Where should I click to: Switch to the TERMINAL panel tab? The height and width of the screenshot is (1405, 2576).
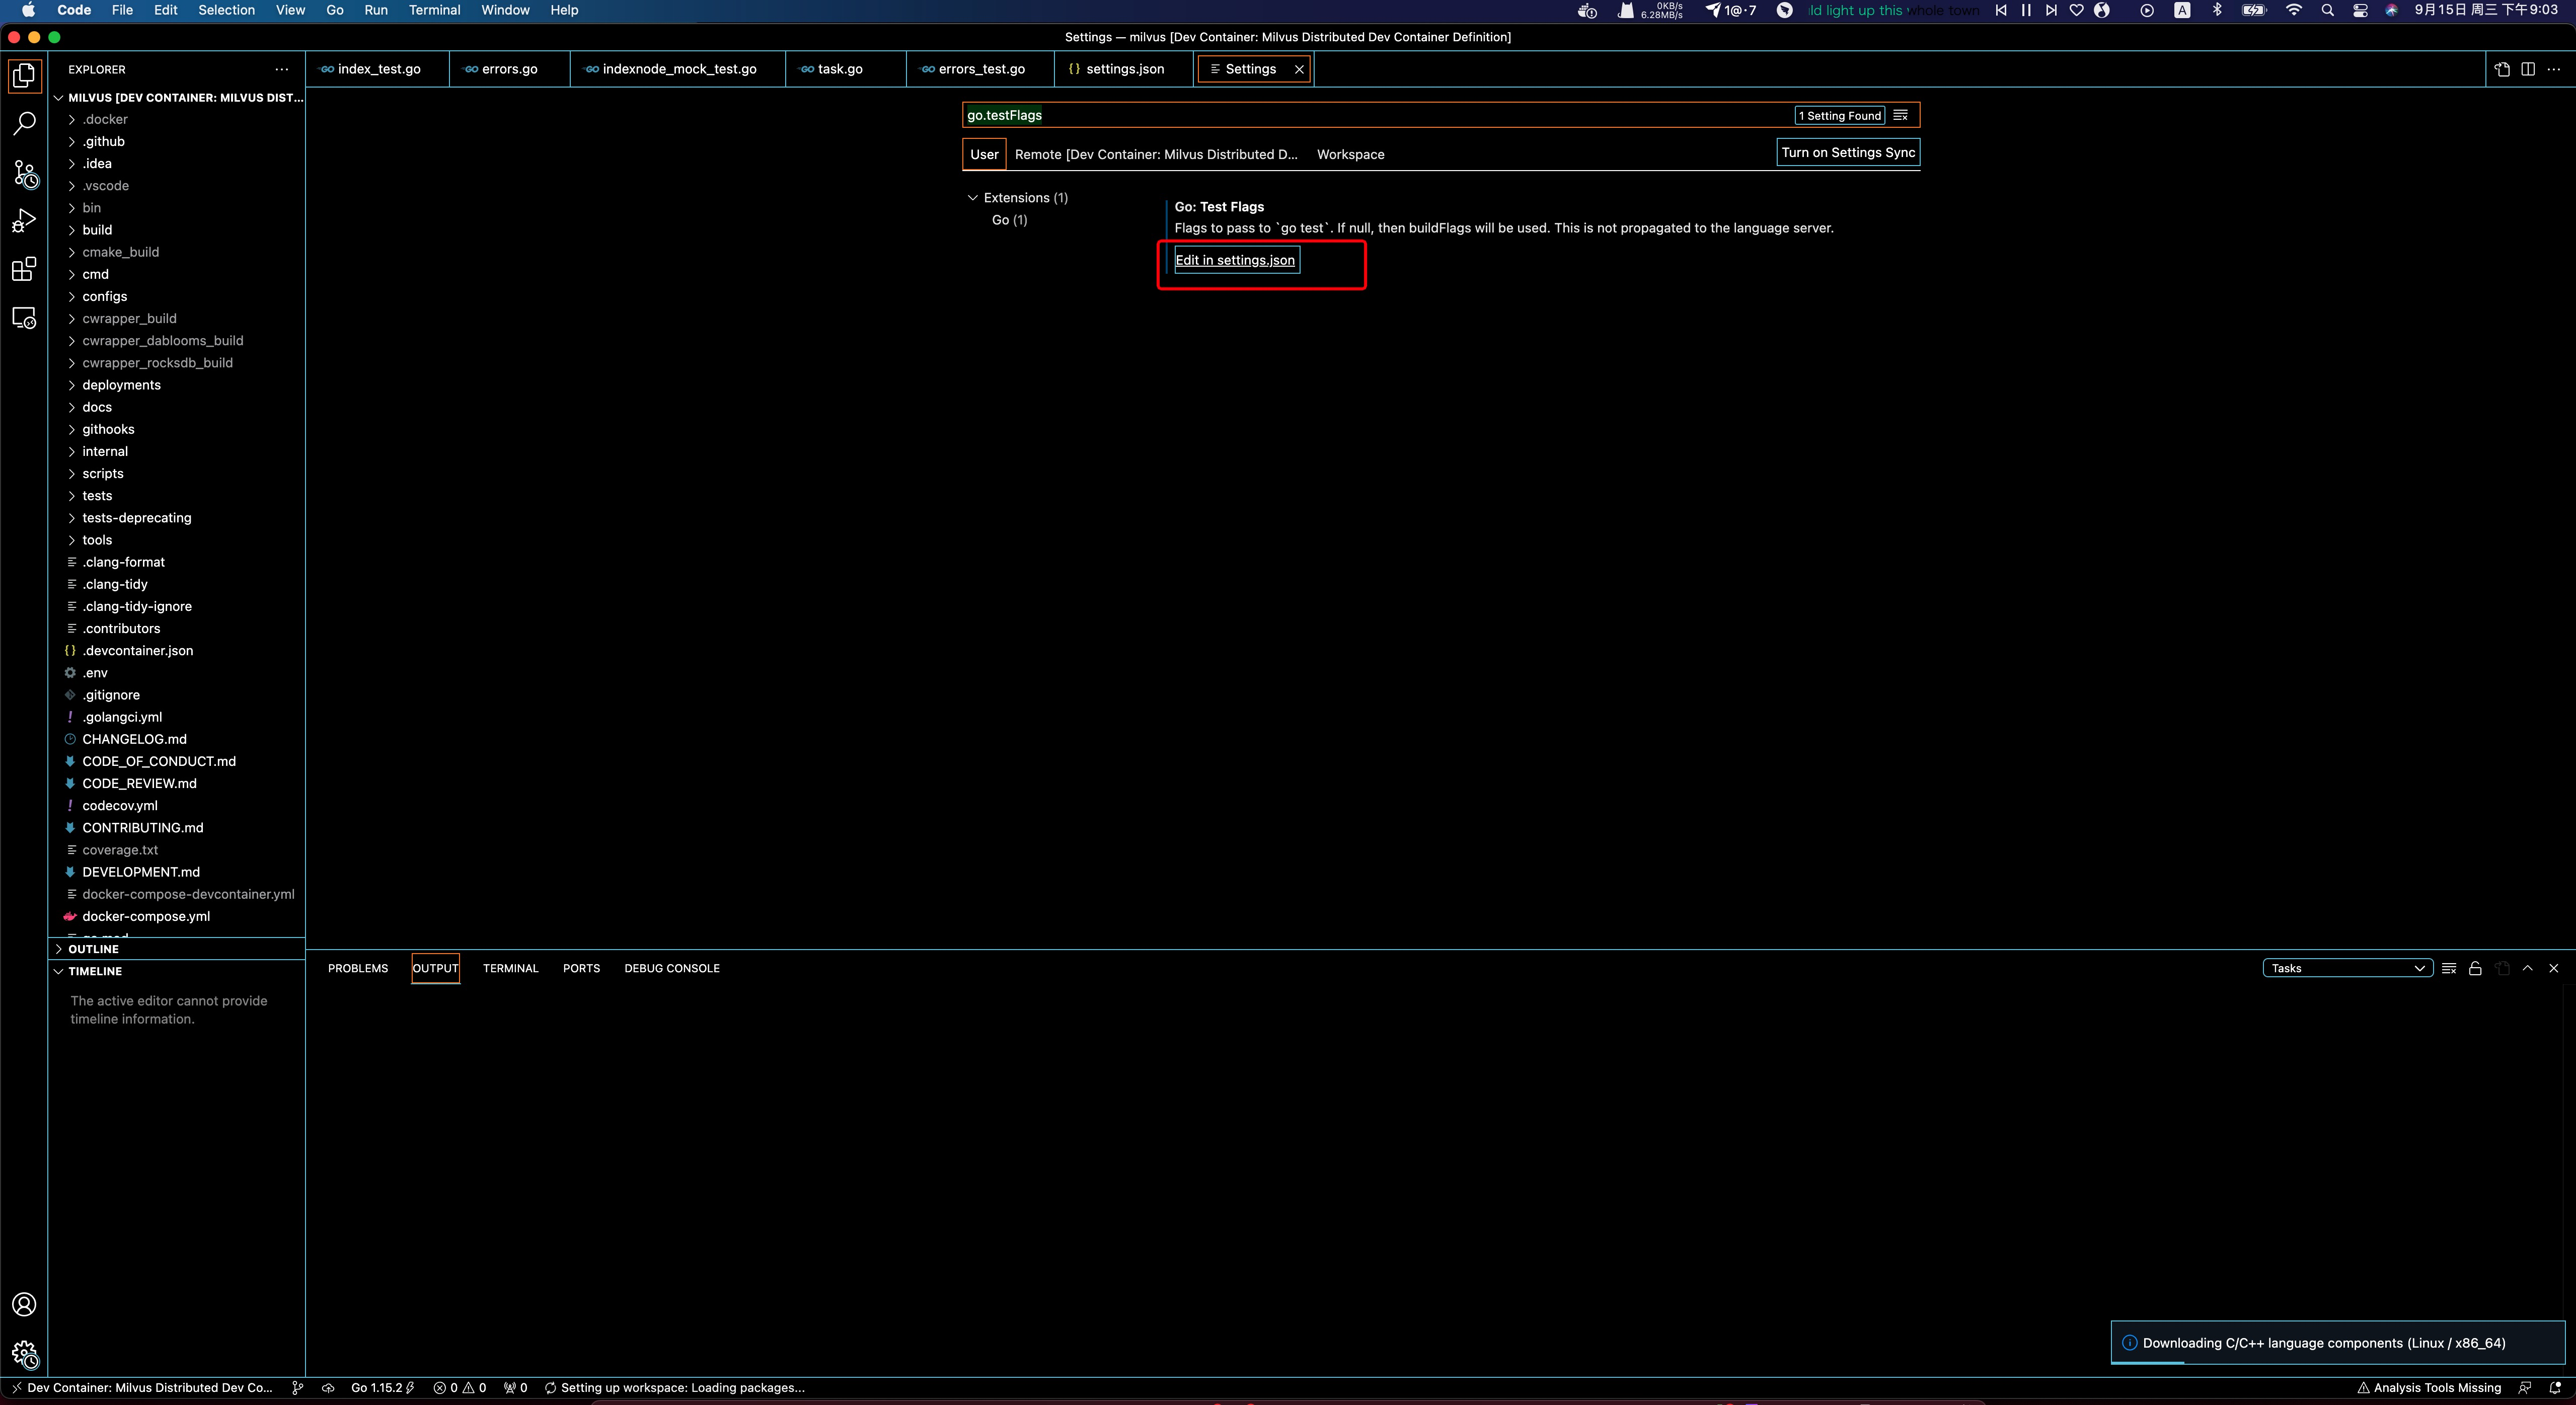tap(510, 968)
